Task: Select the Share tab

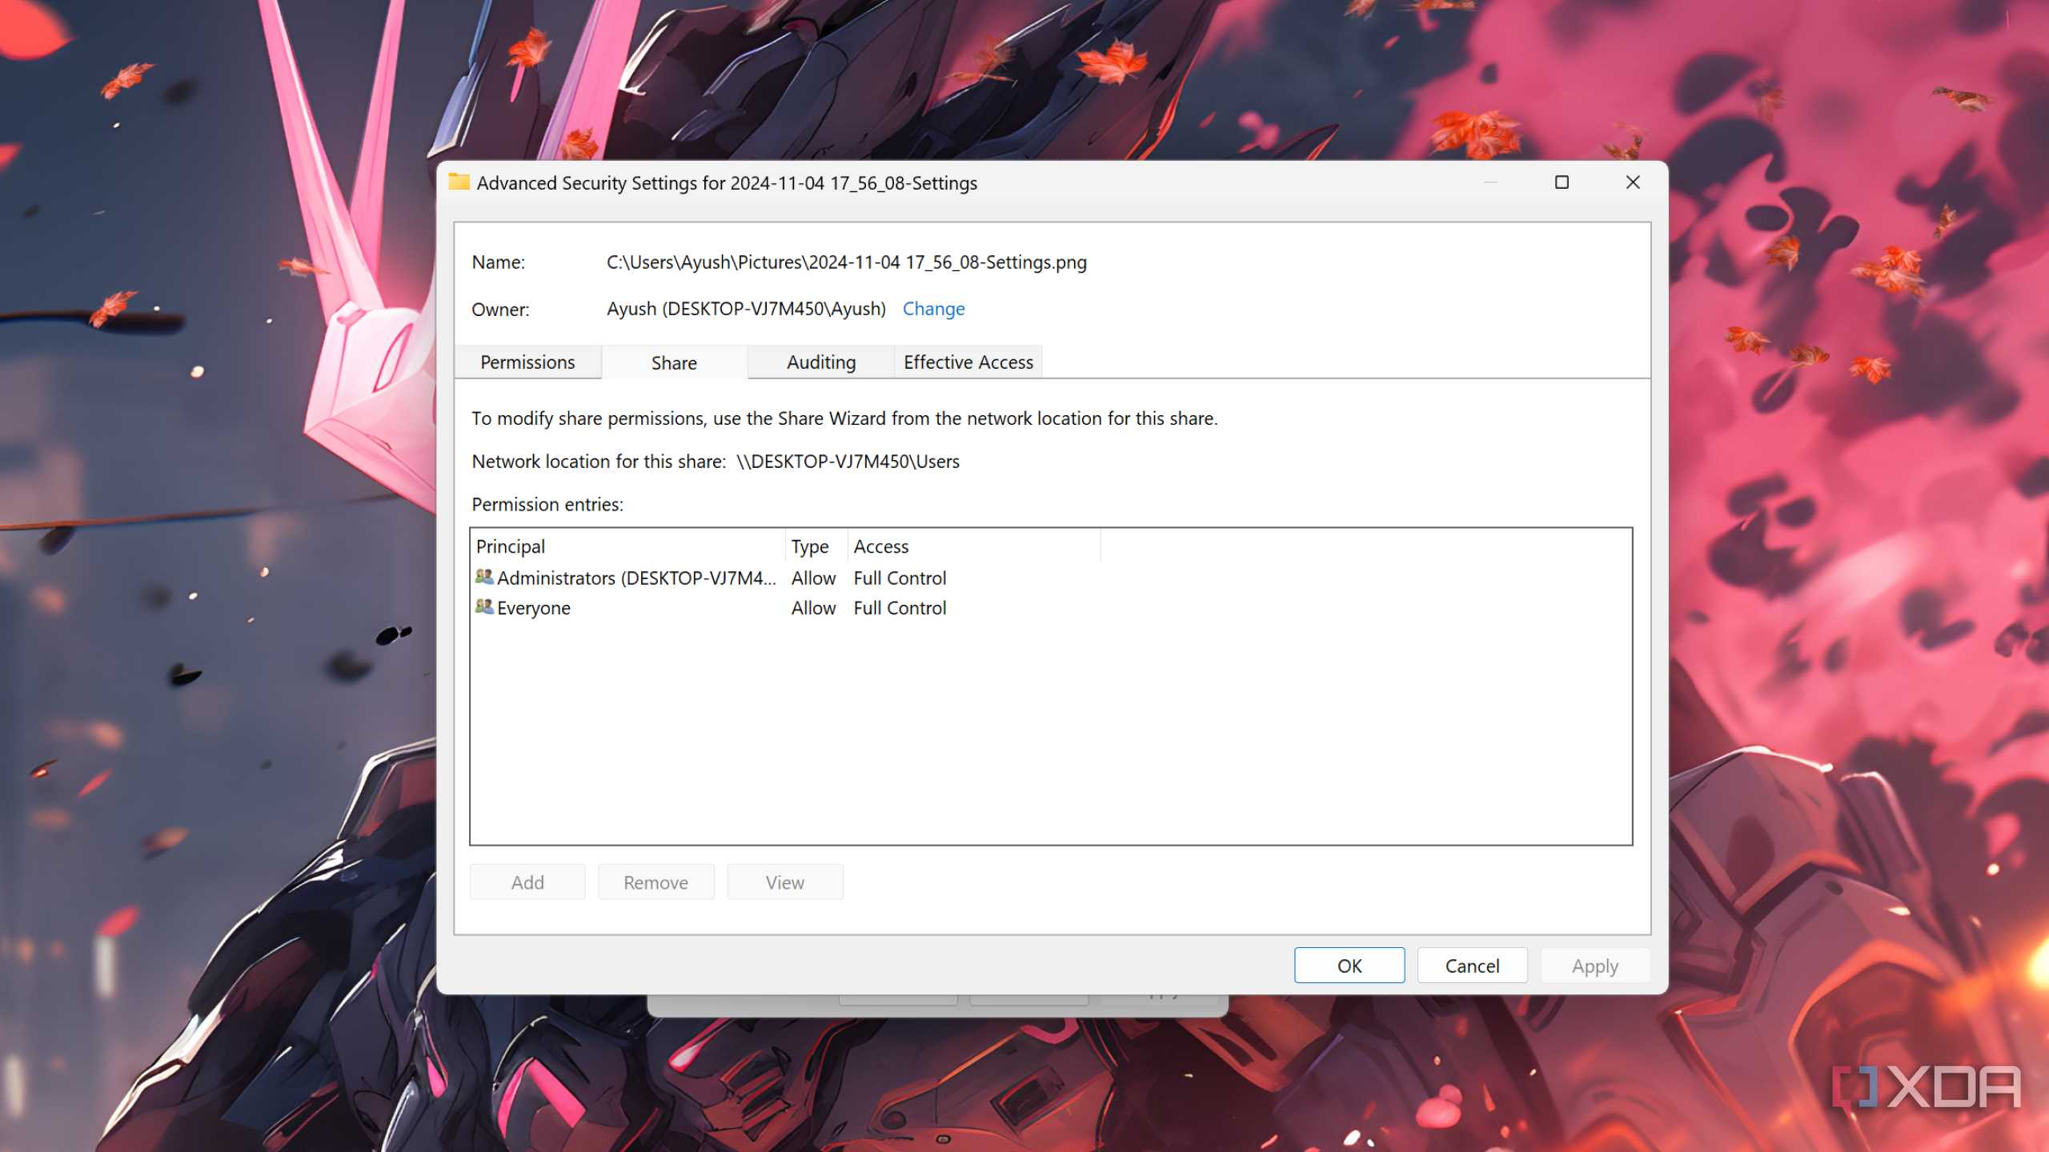Action: [674, 362]
